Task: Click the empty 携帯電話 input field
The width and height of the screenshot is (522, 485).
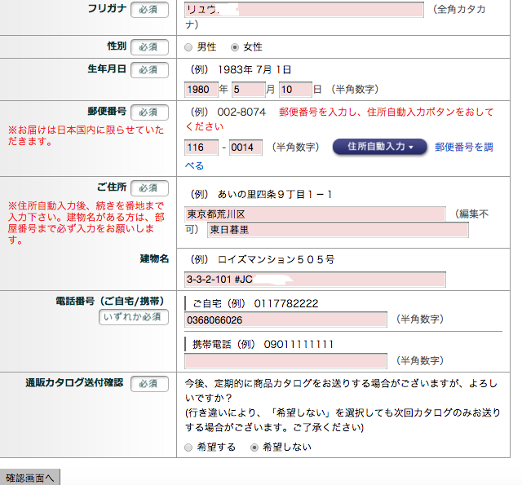Action: tap(285, 361)
